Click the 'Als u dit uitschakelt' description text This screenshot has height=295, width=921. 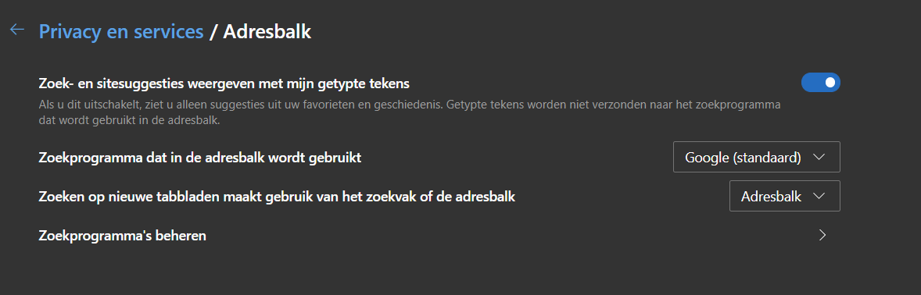click(410, 112)
